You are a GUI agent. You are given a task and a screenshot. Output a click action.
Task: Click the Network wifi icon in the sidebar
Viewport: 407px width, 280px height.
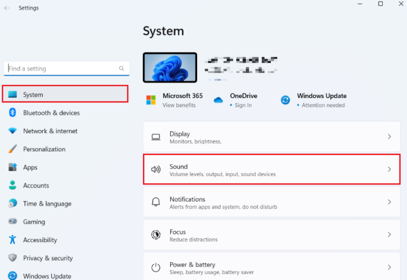tap(12, 131)
